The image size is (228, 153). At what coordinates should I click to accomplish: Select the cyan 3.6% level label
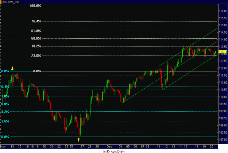(x=5, y=121)
